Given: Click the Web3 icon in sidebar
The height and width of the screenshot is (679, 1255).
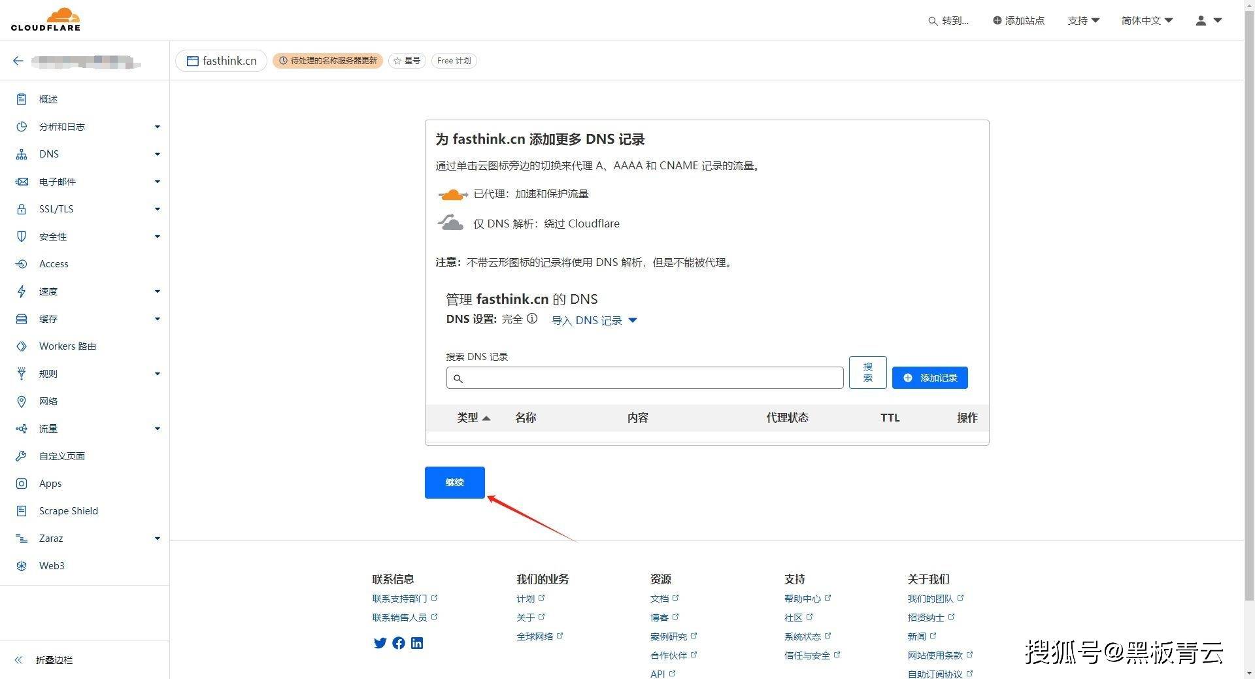Looking at the screenshot, I should [x=22, y=566].
